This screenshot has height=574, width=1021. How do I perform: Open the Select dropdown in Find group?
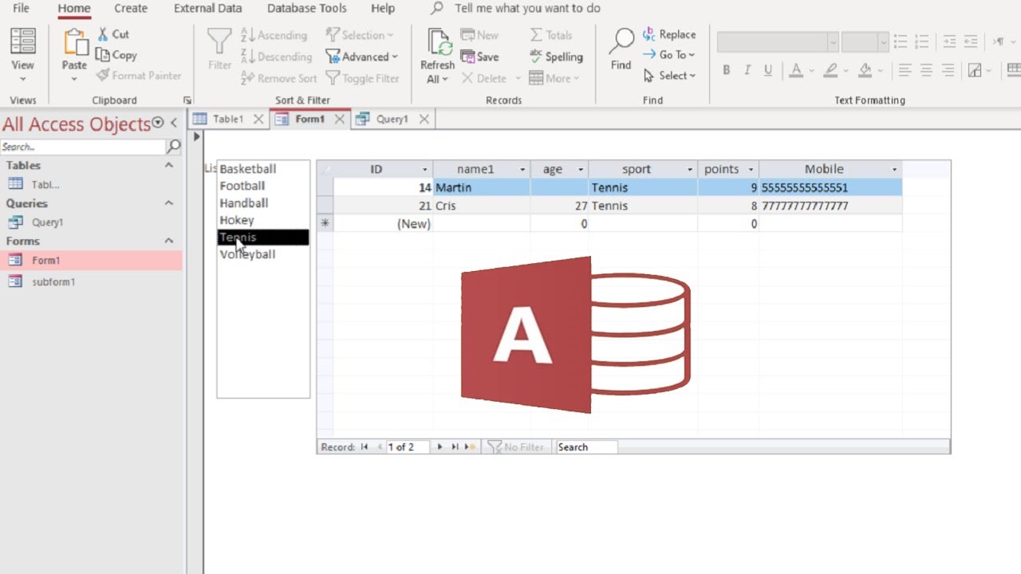click(669, 76)
